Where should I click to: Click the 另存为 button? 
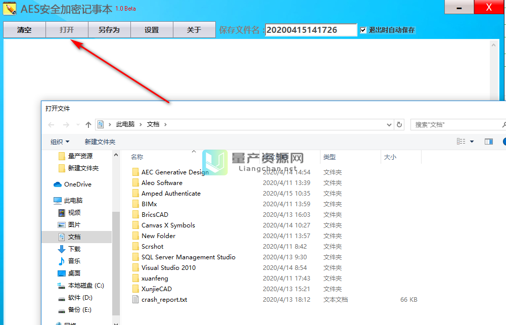(x=109, y=30)
